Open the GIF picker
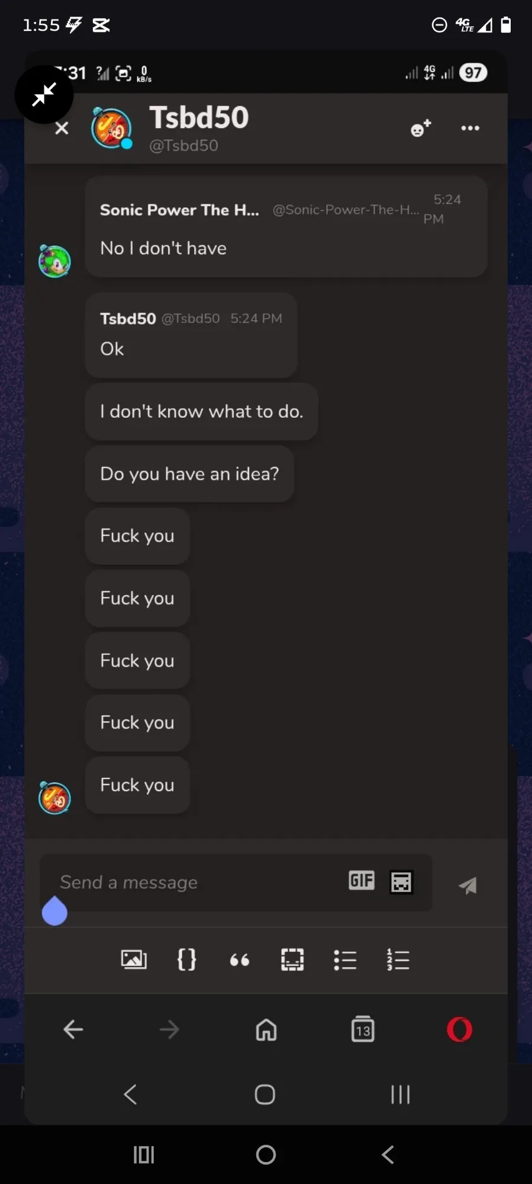The width and height of the screenshot is (532, 1184). 362,881
